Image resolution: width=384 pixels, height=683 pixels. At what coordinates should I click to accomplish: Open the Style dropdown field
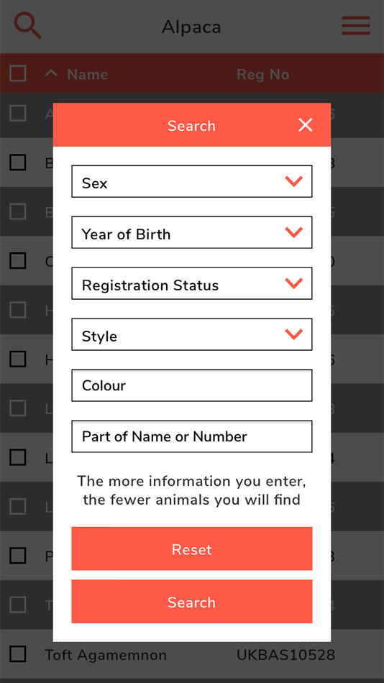(x=192, y=334)
